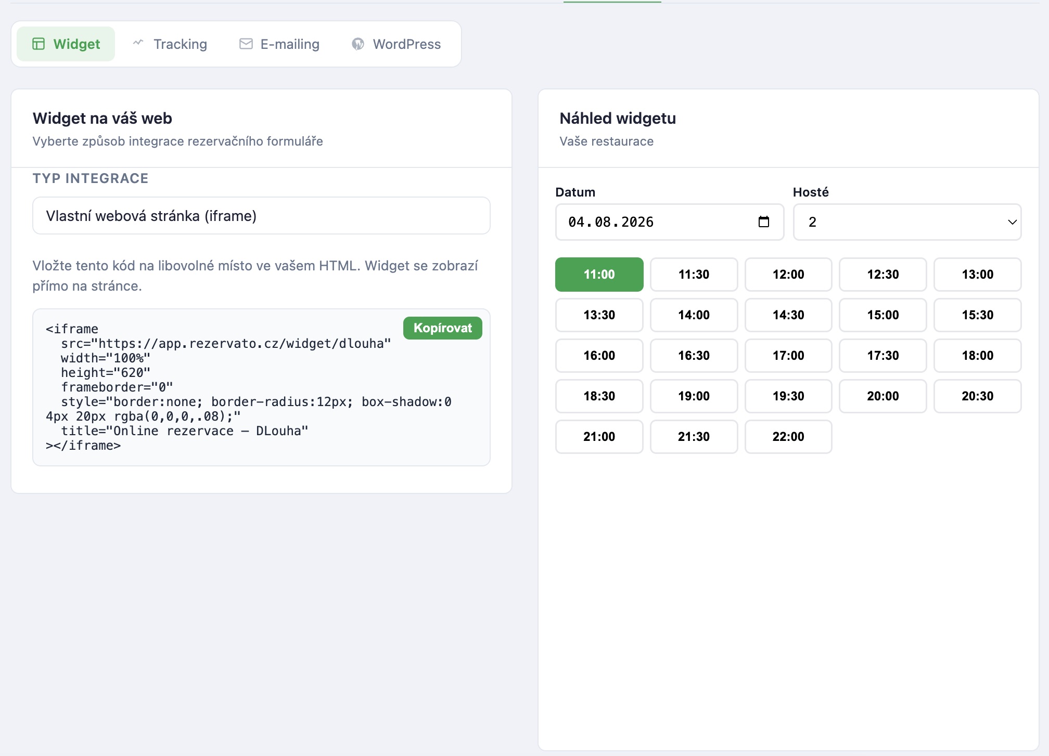The height and width of the screenshot is (756, 1049).
Task: Pick the 15:30 time slot
Action: click(977, 315)
